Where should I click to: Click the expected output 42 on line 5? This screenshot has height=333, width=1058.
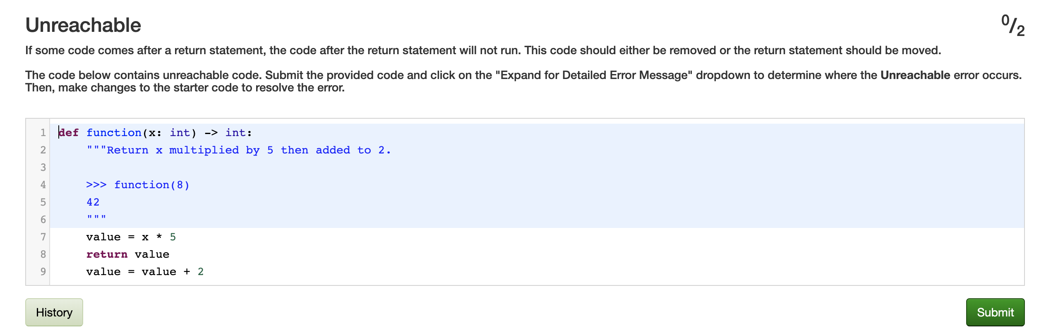tap(93, 202)
